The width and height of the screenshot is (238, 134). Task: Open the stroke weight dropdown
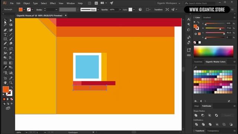[x=56, y=10]
